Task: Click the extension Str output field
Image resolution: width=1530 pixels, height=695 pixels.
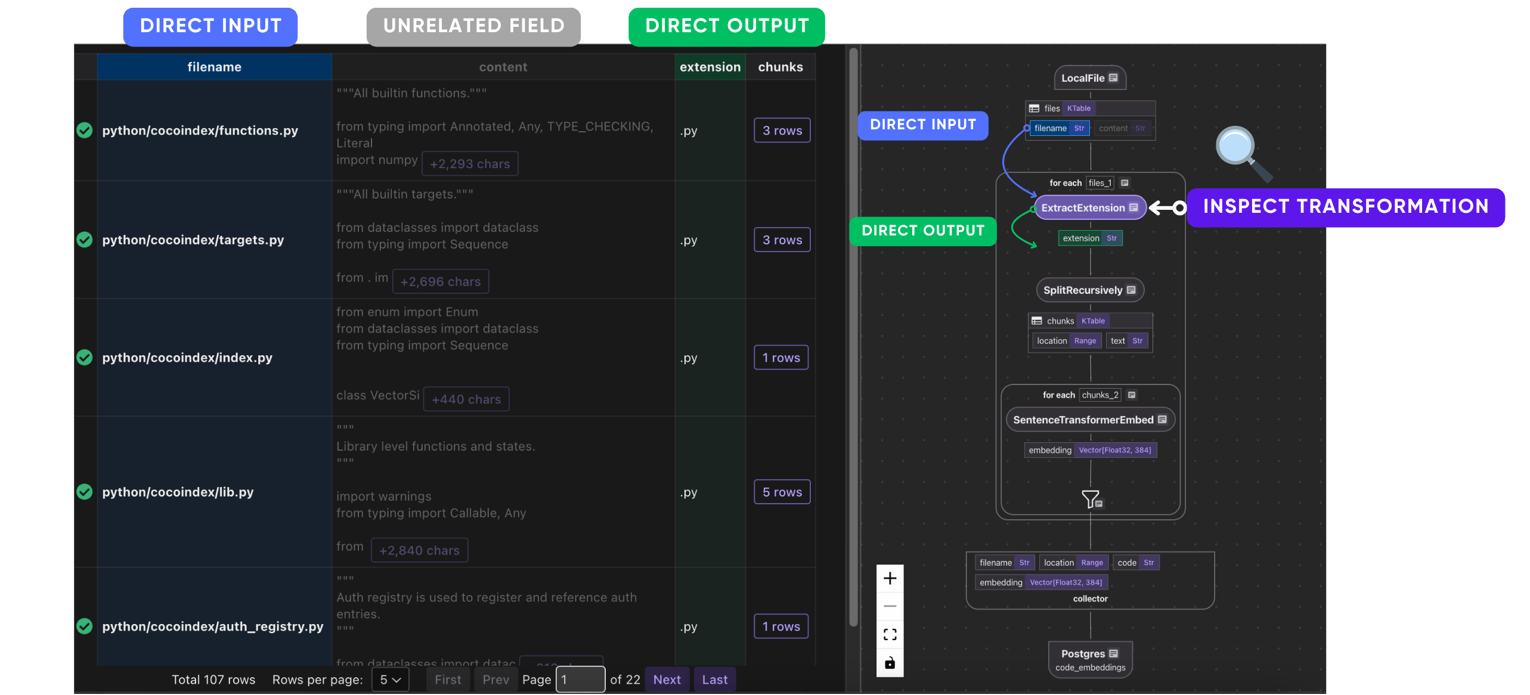Action: click(x=1090, y=238)
